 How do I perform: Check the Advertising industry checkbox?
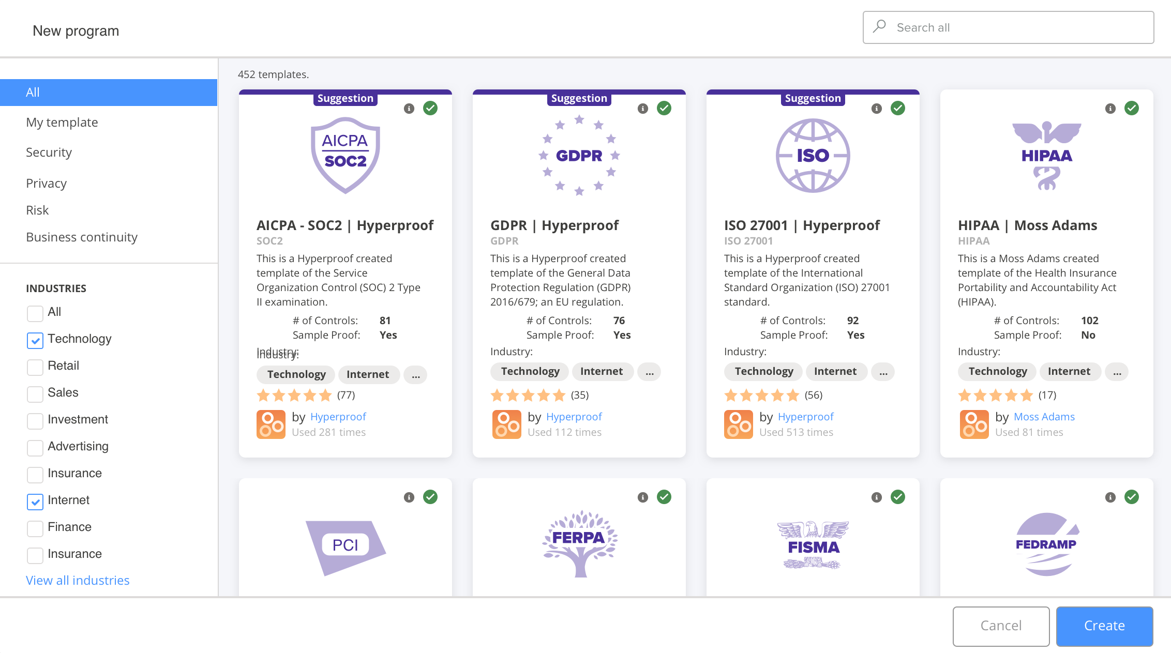[x=35, y=448]
